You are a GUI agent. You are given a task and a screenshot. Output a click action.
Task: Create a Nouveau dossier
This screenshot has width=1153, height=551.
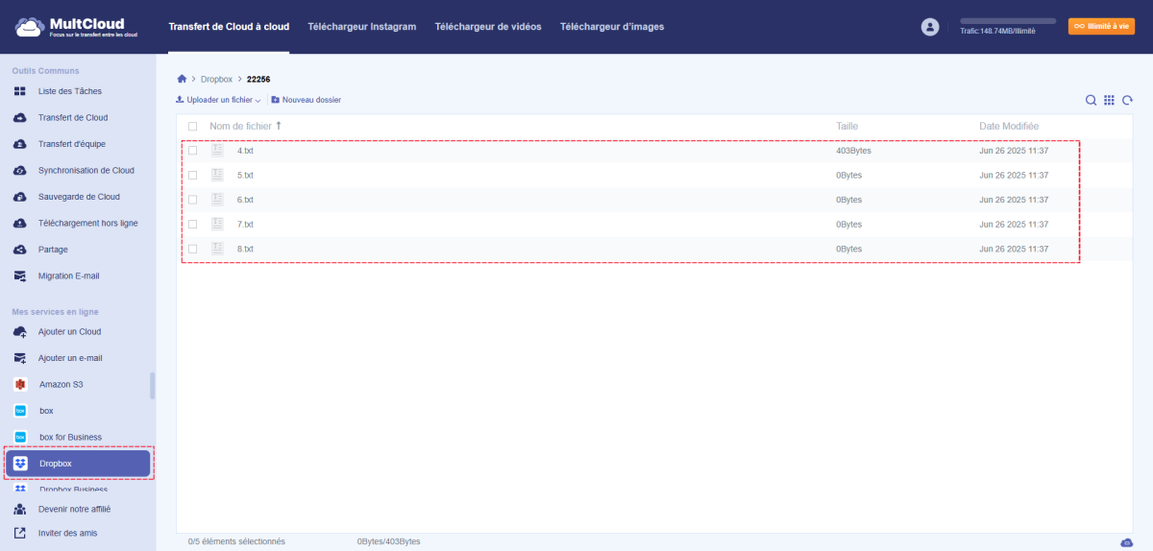(306, 100)
